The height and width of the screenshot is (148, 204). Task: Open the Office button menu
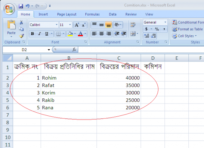(x=9, y=9)
